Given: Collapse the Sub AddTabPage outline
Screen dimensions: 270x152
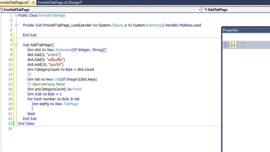Looking at the screenshot, I should [x=16, y=45].
